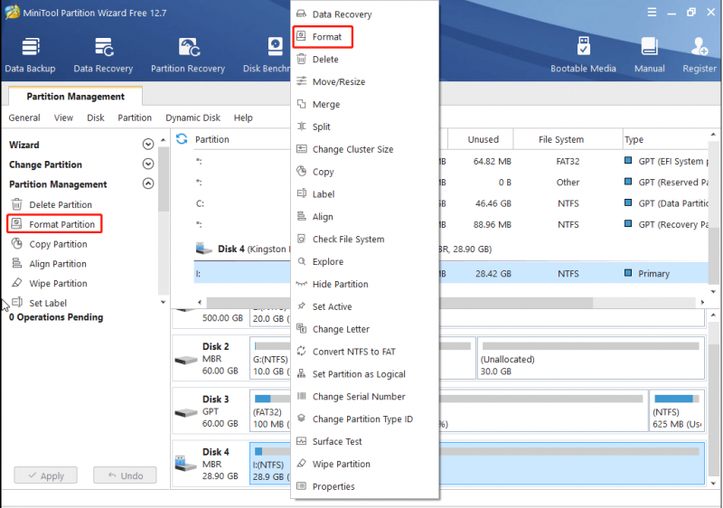Viewport: 723px width, 508px height.
Task: Open the Disk menu
Action: (x=96, y=118)
